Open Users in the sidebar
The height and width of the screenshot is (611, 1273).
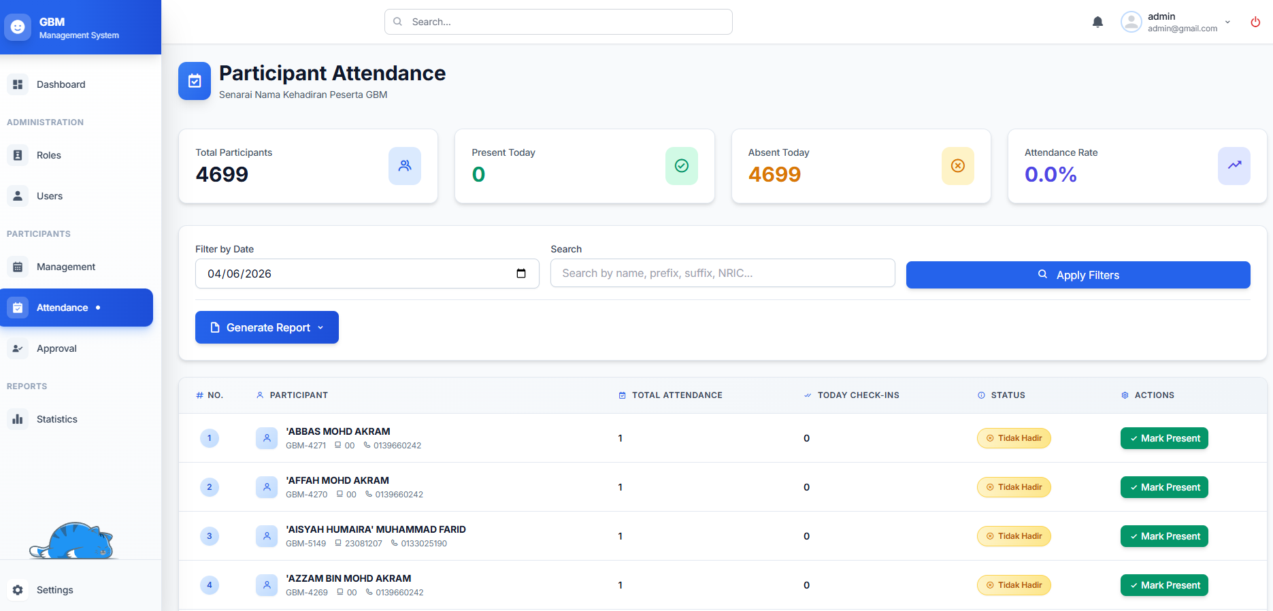(76, 196)
